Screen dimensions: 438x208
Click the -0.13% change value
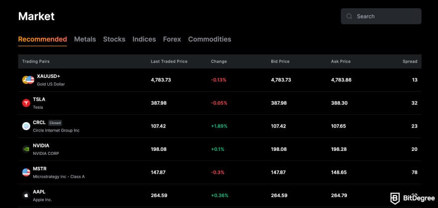[x=219, y=80]
